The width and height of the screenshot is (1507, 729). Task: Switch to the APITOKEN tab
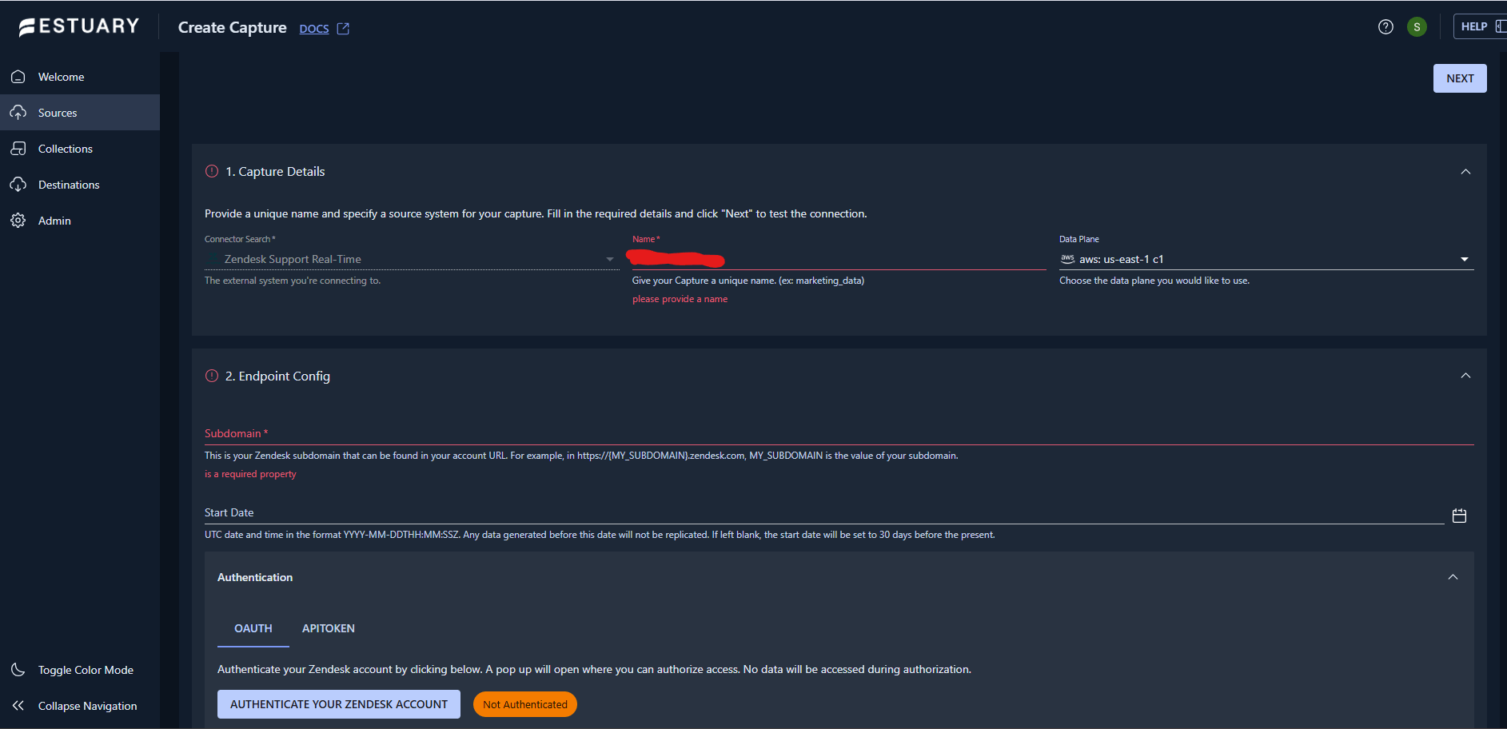click(x=329, y=628)
